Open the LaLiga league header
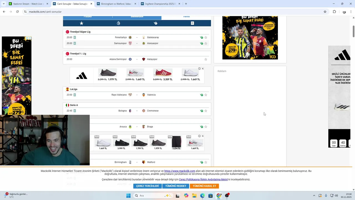Viewport: 355px width, 200px height. [74, 89]
